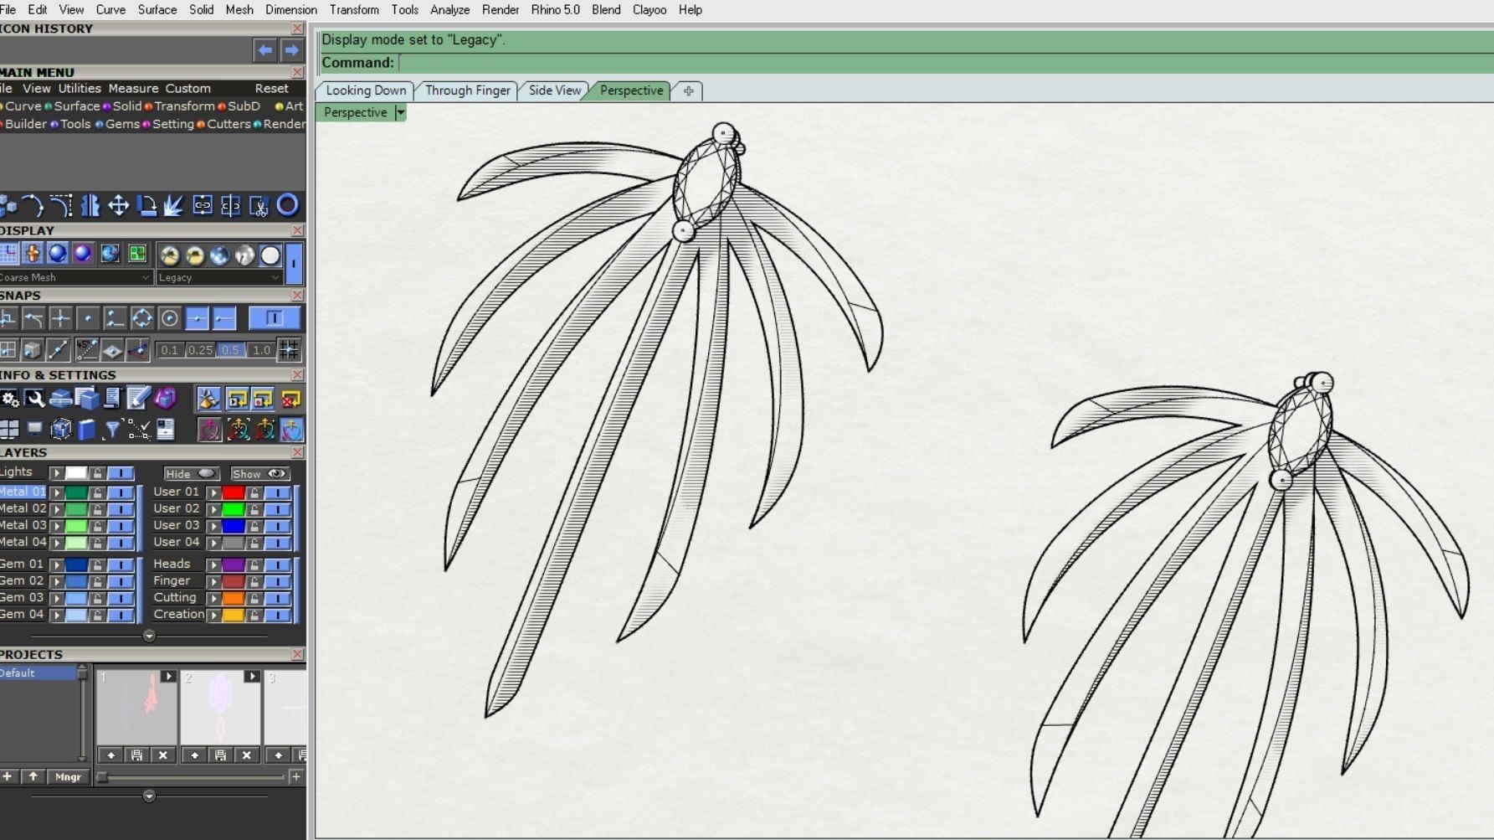
Task: Open the Legacy display mode dropdown
Action: pyautogui.click(x=219, y=277)
